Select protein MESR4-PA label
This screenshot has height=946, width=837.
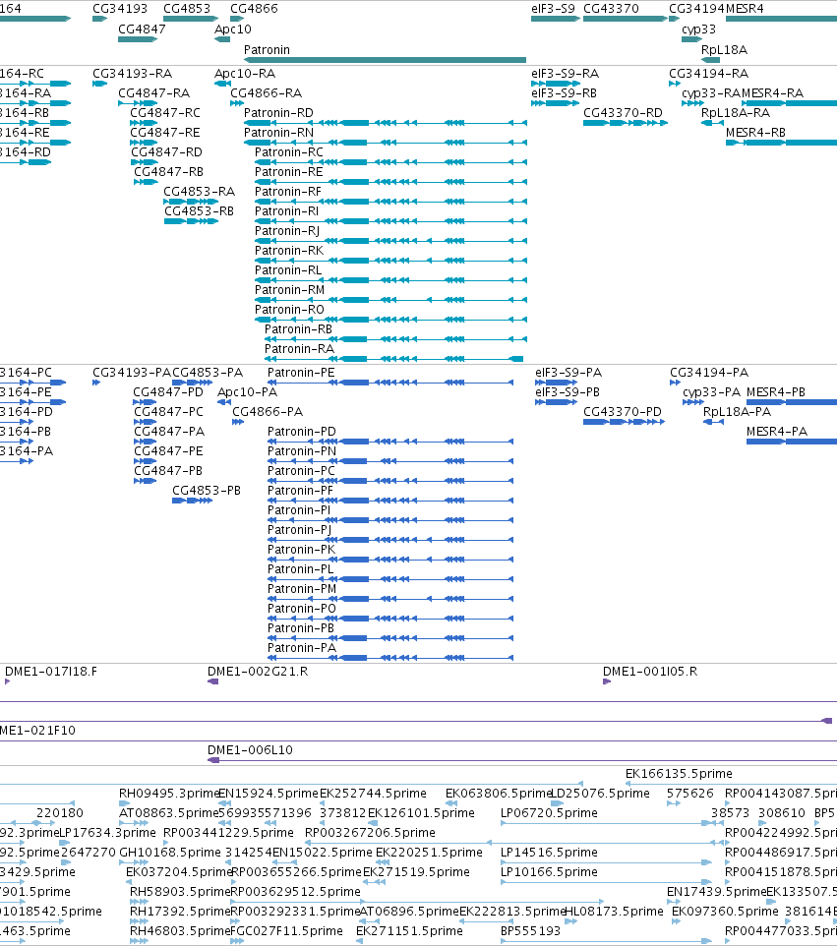click(x=777, y=432)
